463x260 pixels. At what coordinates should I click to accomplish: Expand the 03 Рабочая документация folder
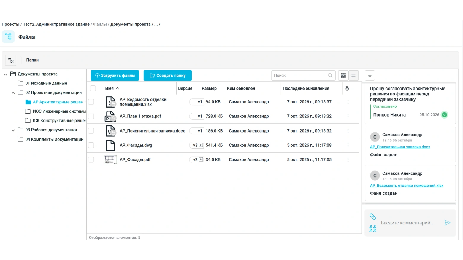13,130
